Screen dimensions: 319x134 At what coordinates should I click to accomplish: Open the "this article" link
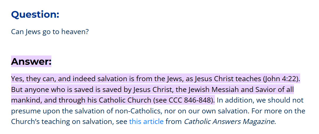146,122
